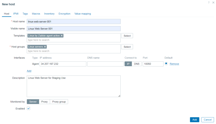Choose Proxy group for Monitored by
This screenshot has height=124, width=216.
point(59,102)
